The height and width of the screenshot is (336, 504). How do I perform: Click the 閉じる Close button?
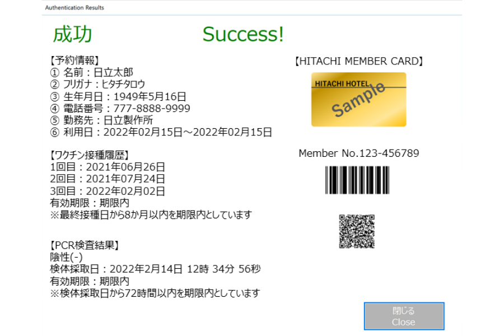tap(404, 316)
